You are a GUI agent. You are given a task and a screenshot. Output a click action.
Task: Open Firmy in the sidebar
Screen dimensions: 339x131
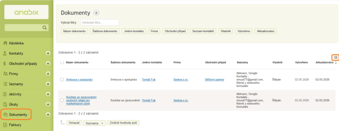click(13, 74)
